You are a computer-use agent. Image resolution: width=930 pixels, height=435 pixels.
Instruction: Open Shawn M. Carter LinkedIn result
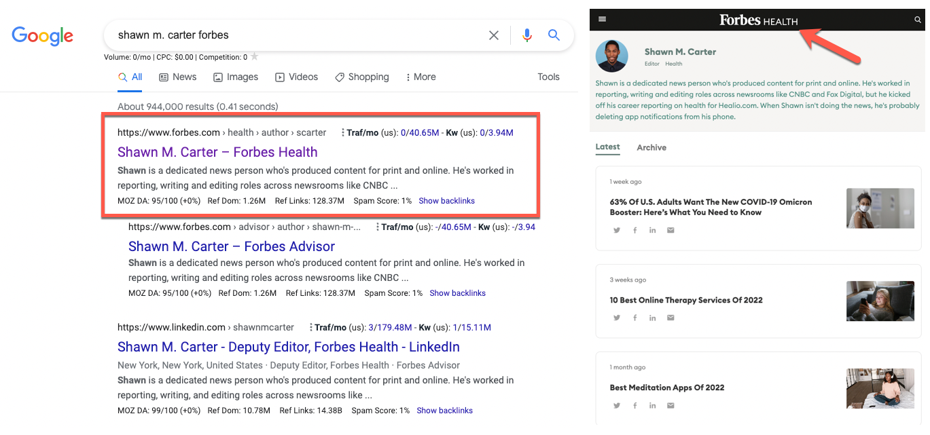coord(289,347)
